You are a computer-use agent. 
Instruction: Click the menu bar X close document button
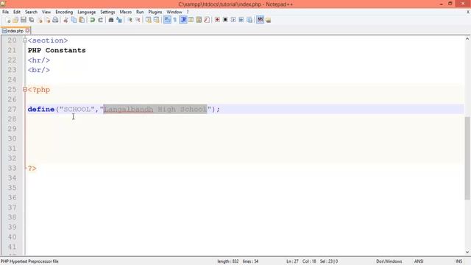coord(468,12)
